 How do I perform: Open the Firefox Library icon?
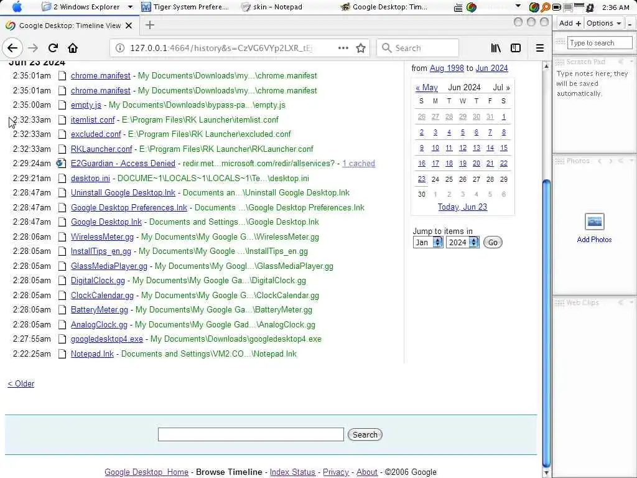[x=496, y=48]
